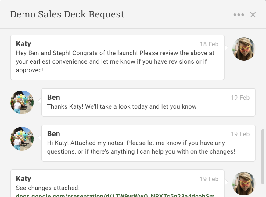This screenshot has height=197, width=266.
Task: Open the more options ellipsis menu
Action: [239, 15]
